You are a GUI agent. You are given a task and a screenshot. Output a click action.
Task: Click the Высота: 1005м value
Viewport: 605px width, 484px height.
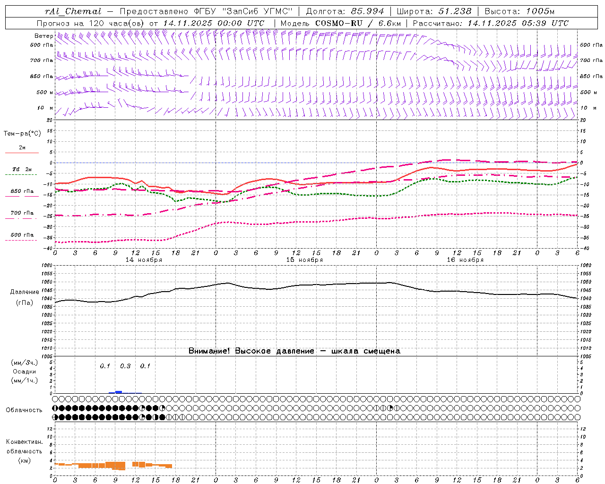coord(519,11)
